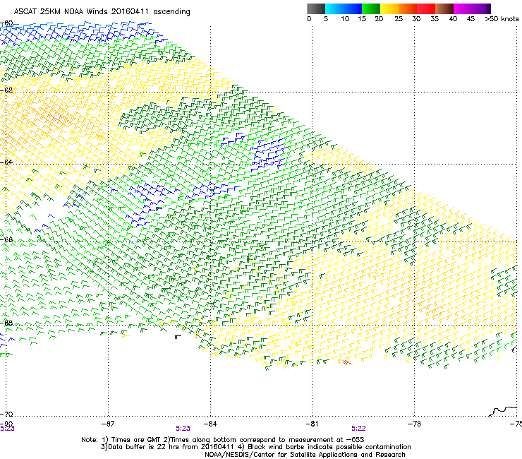Click the '-64' latitude label
The width and height of the screenshot is (522, 459).
pyautogui.click(x=7, y=162)
